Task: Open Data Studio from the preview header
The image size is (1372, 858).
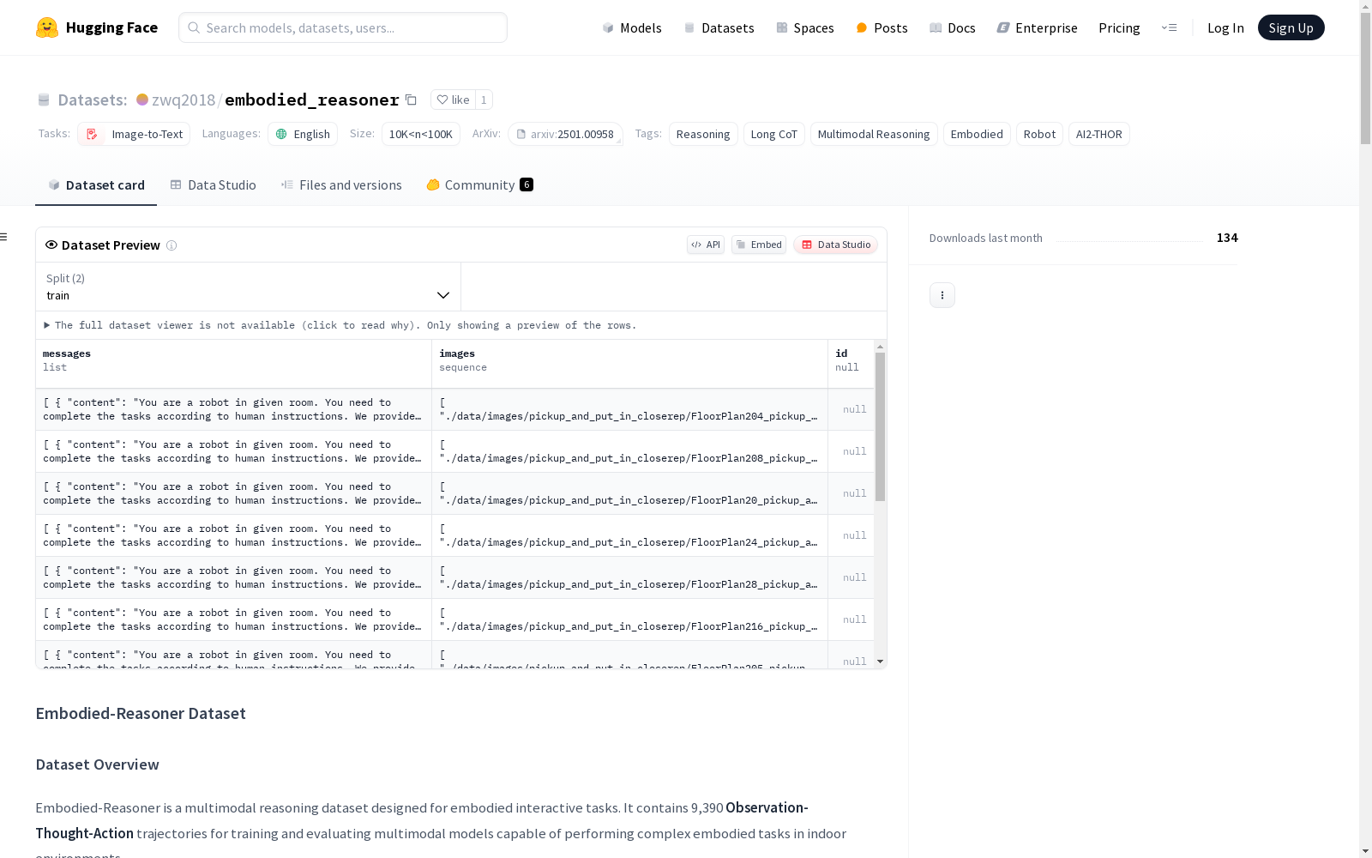Action: pyautogui.click(x=835, y=245)
